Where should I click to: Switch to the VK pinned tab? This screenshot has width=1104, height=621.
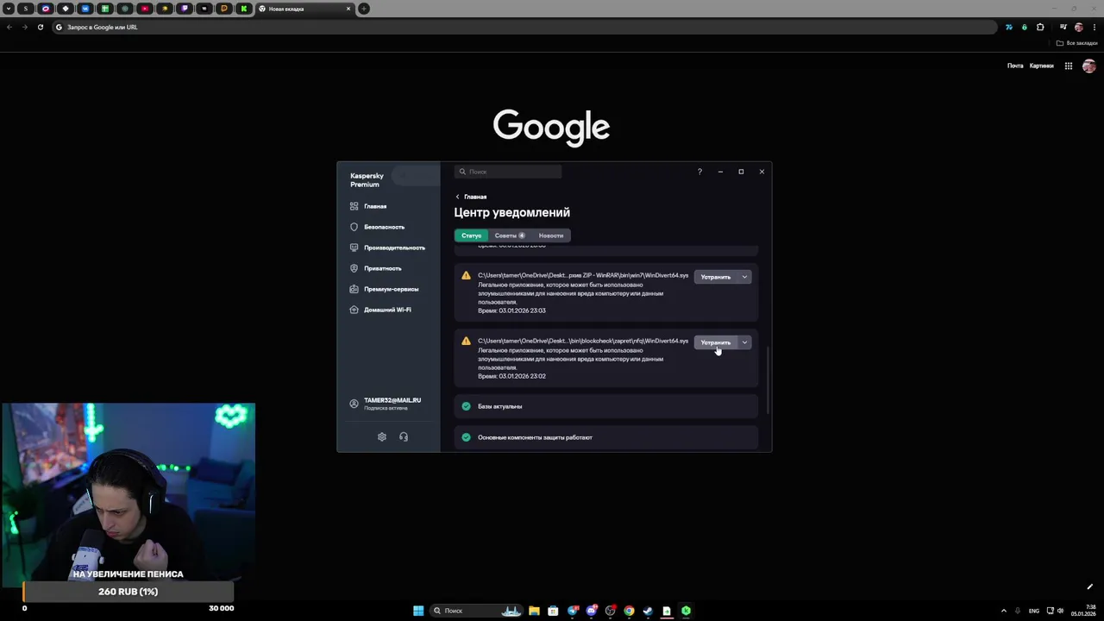85,9
